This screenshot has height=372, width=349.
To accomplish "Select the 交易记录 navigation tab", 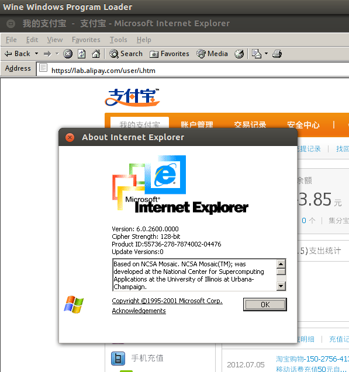I will [x=250, y=124].
